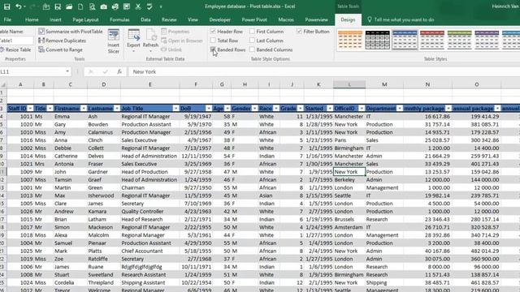This screenshot has width=520, height=292.
Task: Click the Shipping Assistant job title cell
Action: click(x=149, y=283)
